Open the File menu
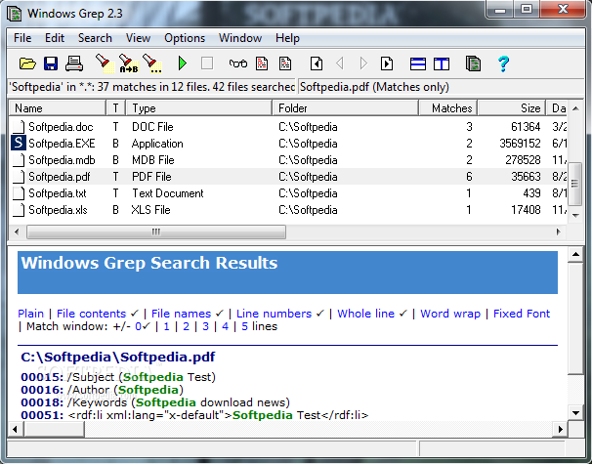This screenshot has width=592, height=464. pos(22,38)
